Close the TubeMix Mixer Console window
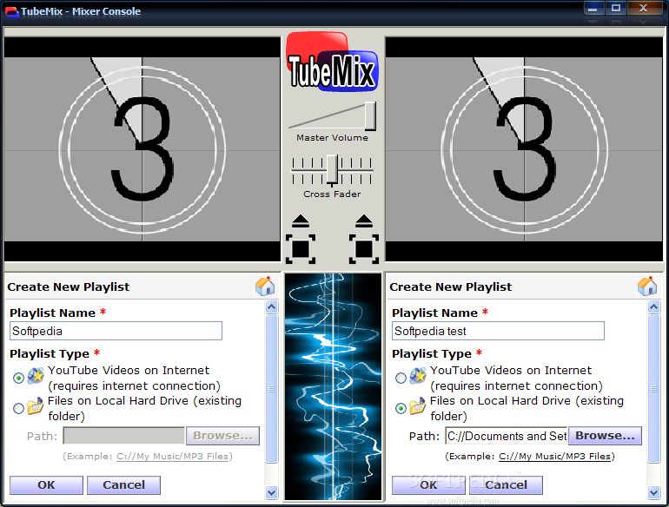Image resolution: width=669 pixels, height=507 pixels. (644, 9)
